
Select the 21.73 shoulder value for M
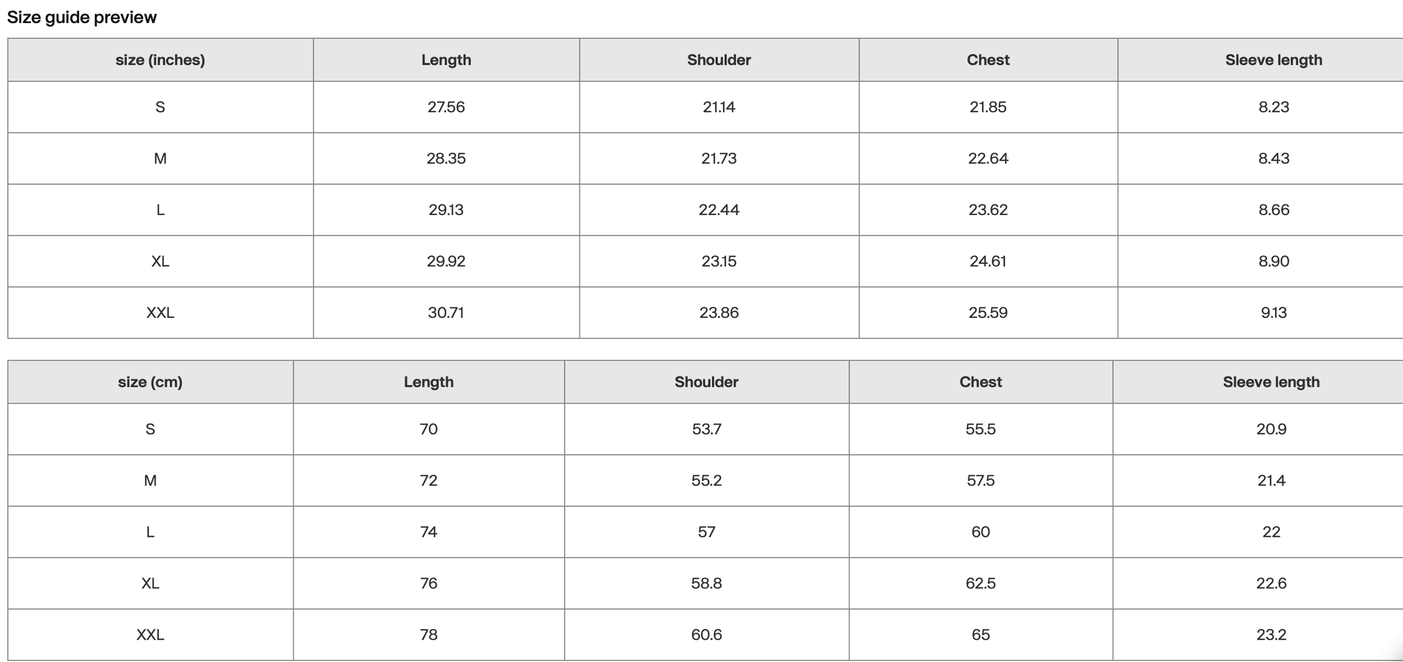coord(719,158)
